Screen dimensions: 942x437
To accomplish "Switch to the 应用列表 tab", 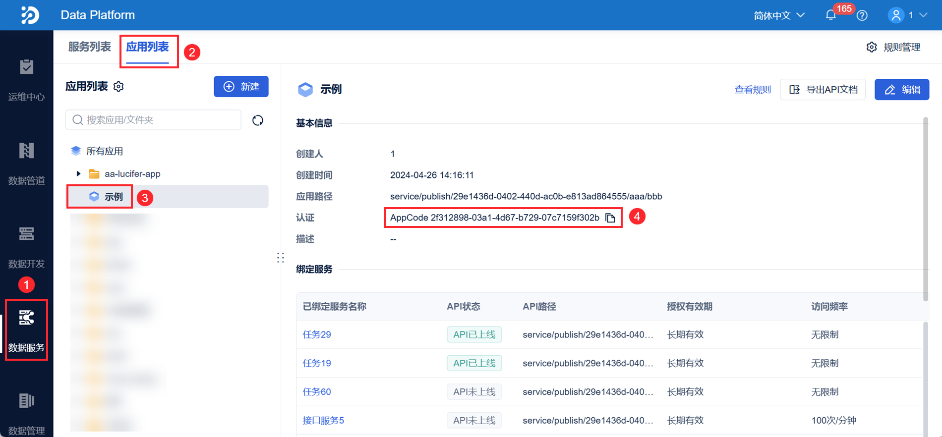I will pos(148,47).
